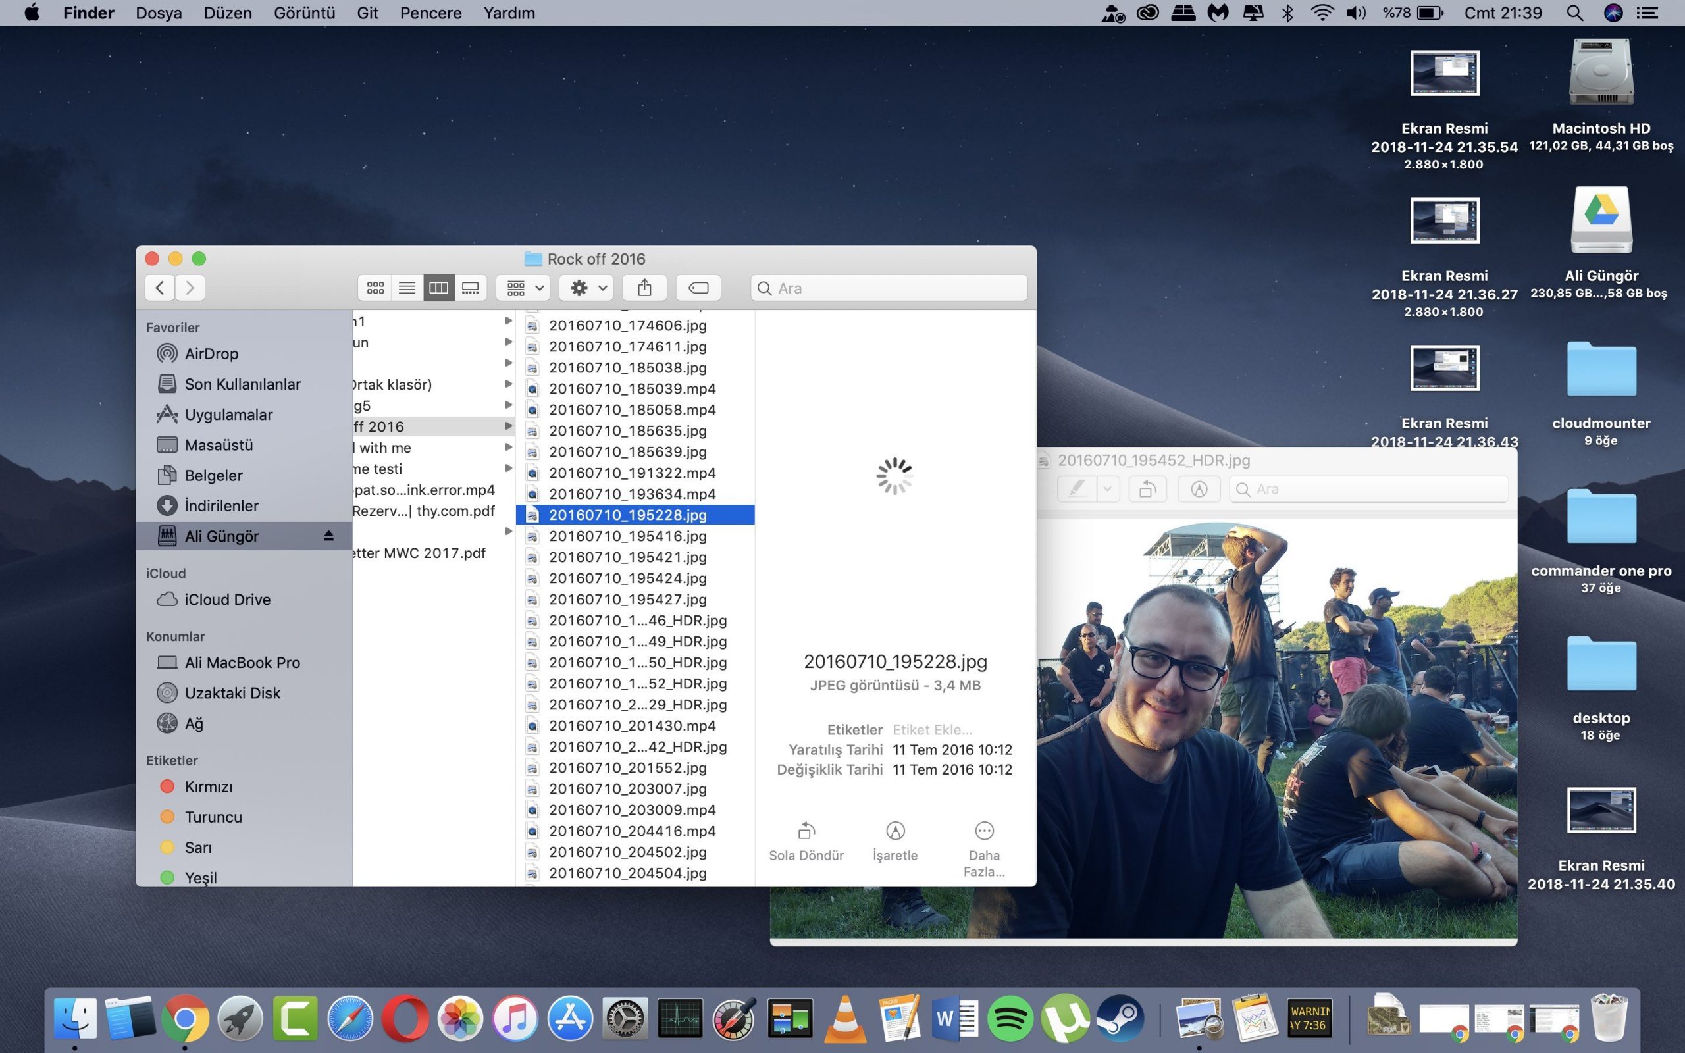
Task: Select the Kırmızı red tag
Action: pyautogui.click(x=207, y=786)
